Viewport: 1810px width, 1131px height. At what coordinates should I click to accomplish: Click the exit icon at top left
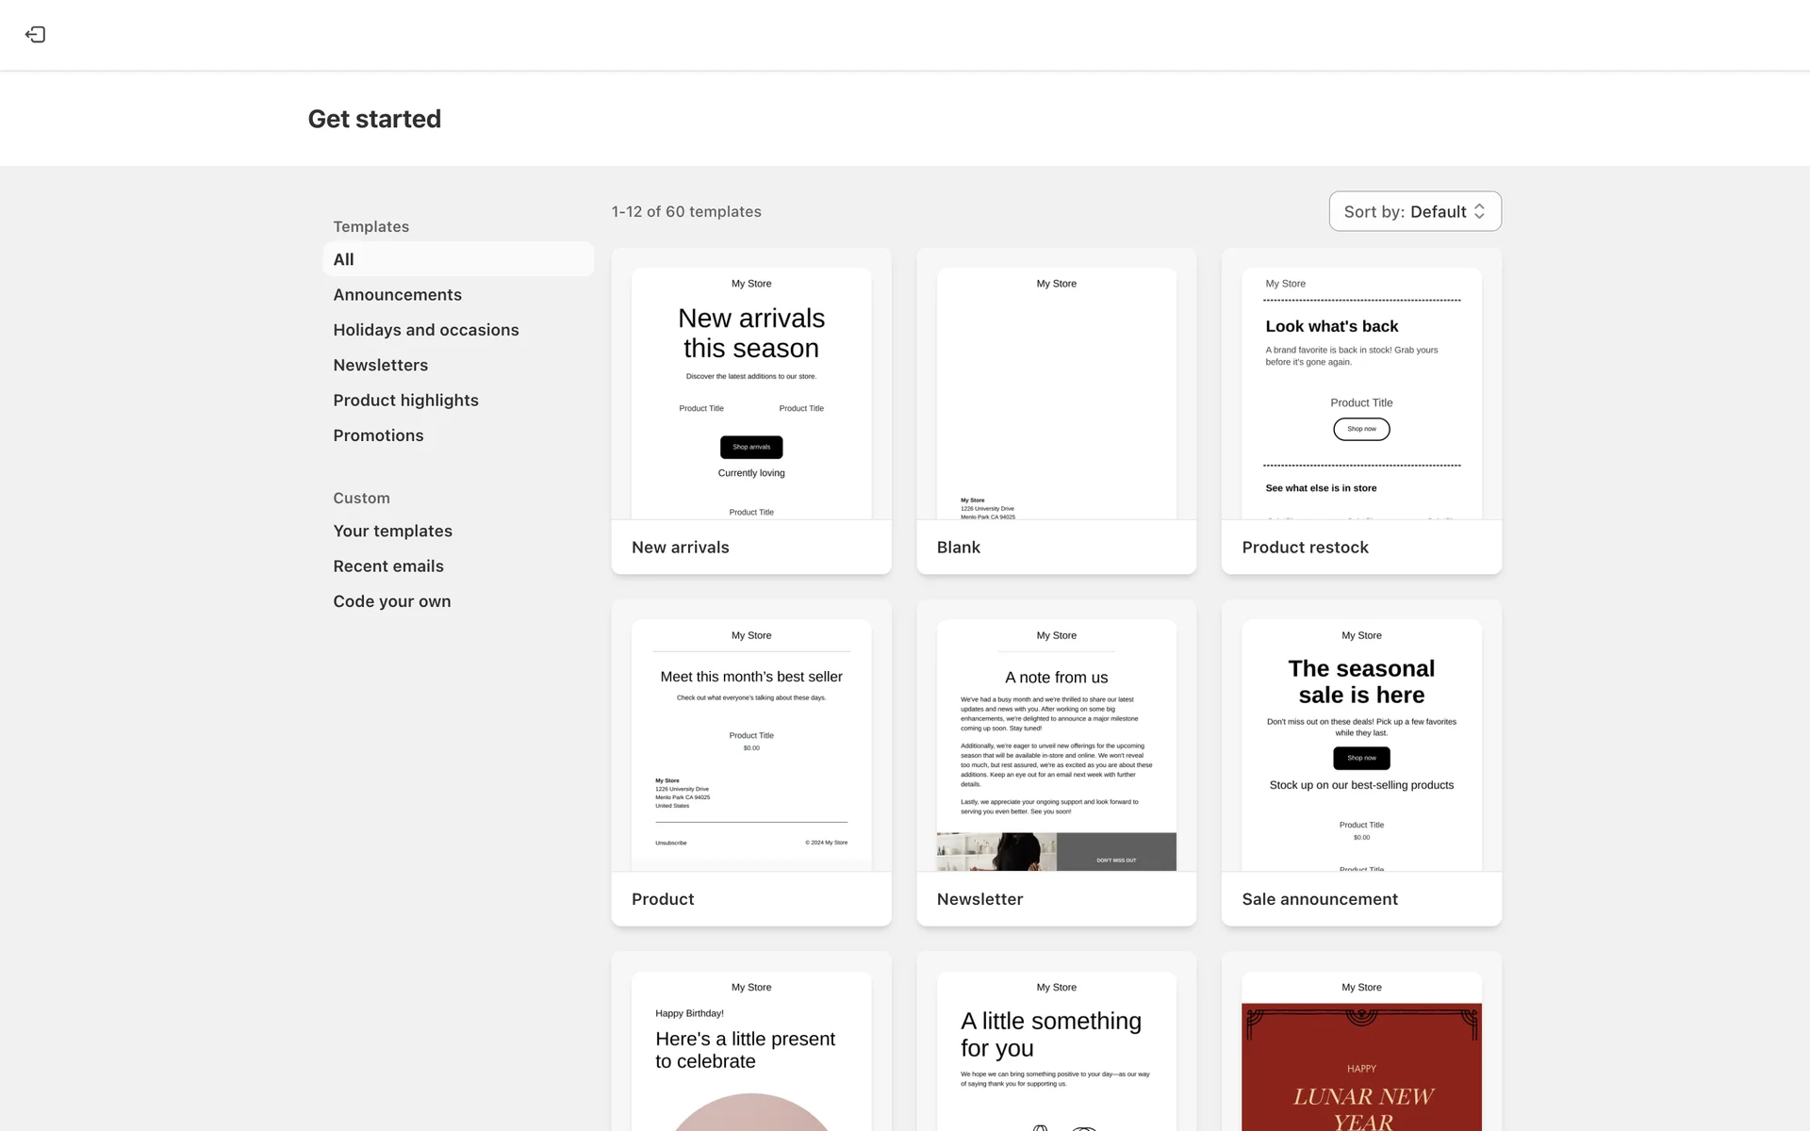coord(35,35)
